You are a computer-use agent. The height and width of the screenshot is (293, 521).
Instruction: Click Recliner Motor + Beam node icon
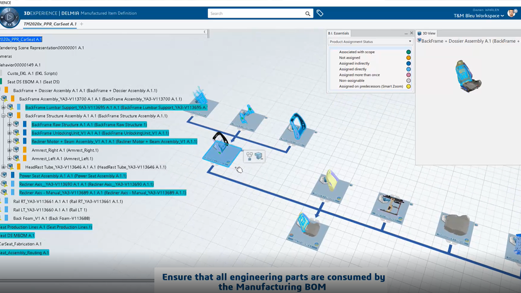16,142
